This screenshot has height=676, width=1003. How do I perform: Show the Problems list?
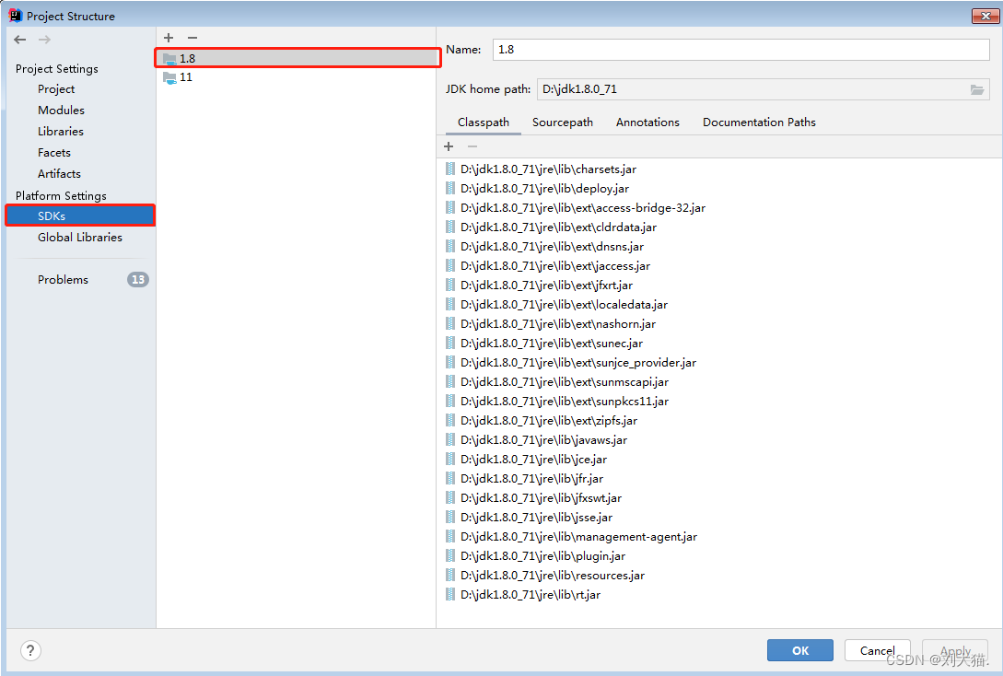(x=63, y=279)
